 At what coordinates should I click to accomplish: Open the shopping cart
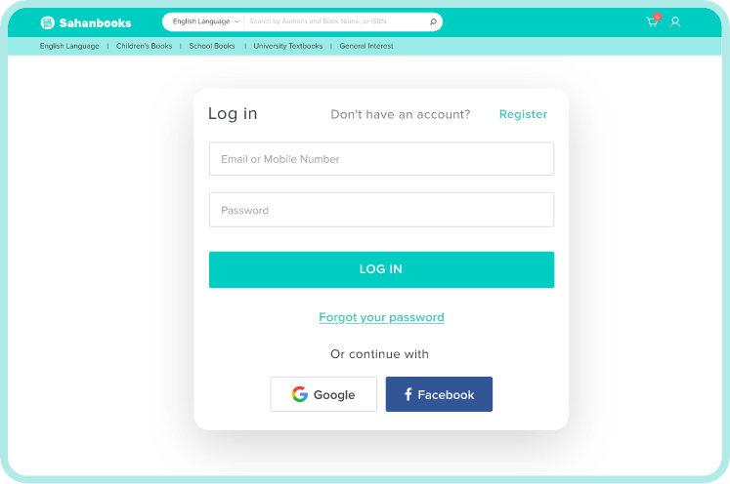pyautogui.click(x=652, y=21)
